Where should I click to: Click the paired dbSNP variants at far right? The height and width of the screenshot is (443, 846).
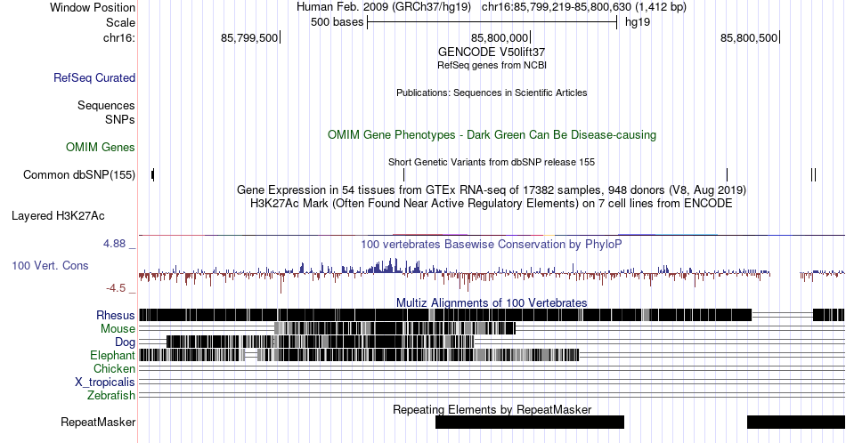[813, 174]
